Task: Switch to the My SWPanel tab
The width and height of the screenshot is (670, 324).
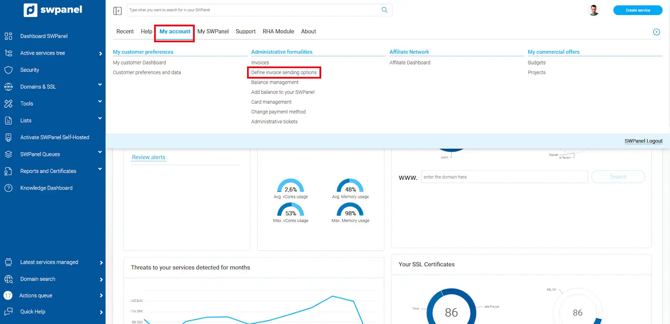Action: click(x=213, y=31)
